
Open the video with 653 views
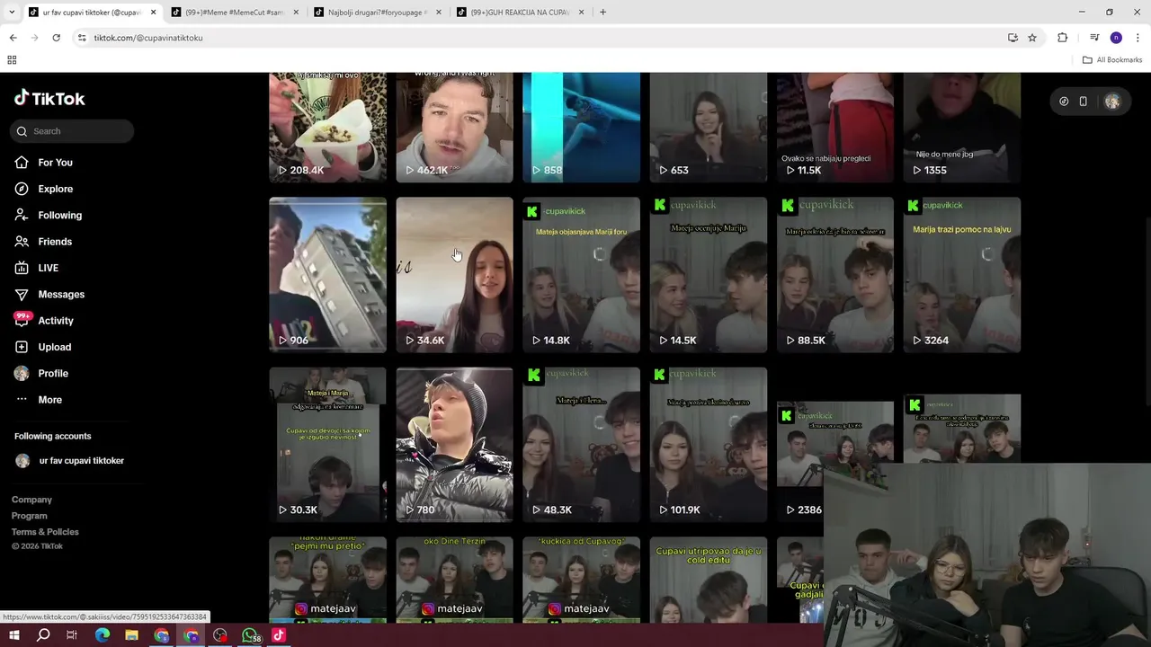tap(709, 128)
